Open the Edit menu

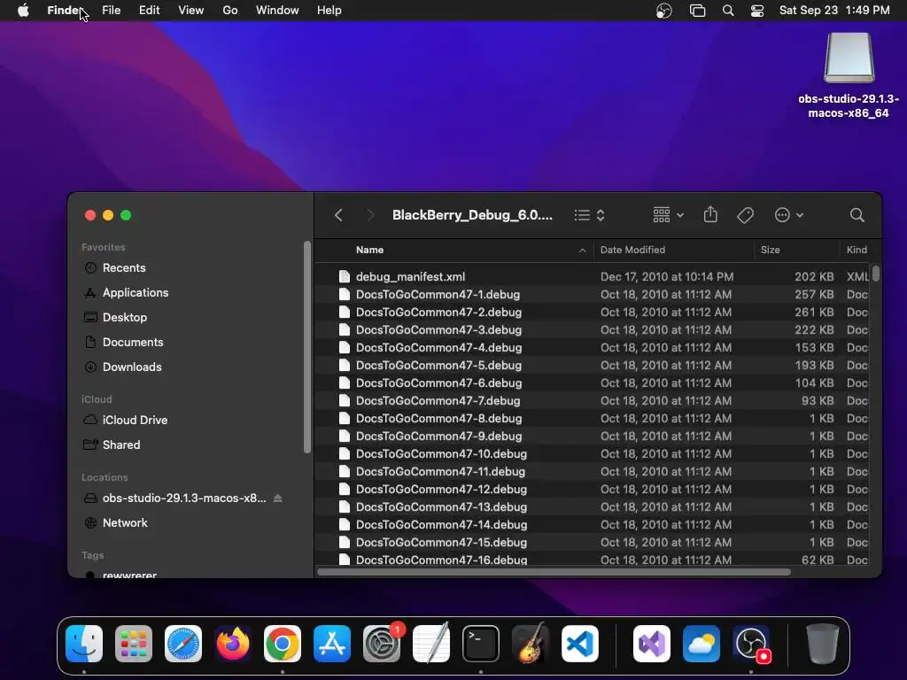[x=149, y=11]
